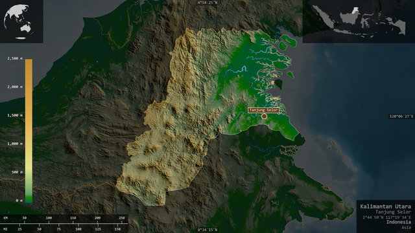This screenshot has height=233, width=415.
Task: Click the Tanjung Selor capital marker dot
Action: point(264,116)
